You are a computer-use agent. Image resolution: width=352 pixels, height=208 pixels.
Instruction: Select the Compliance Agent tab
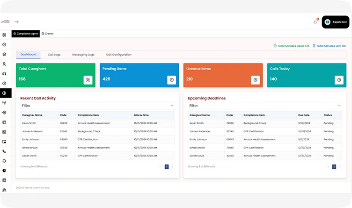click(x=26, y=34)
